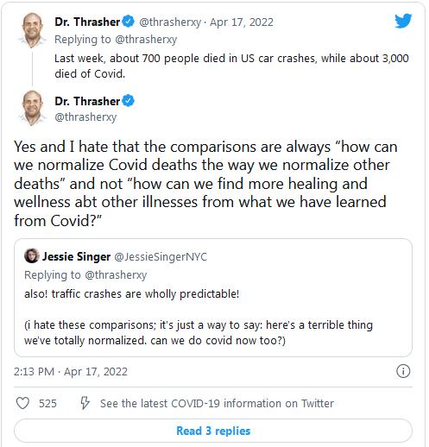Click verified badge on main tweet author

point(128,101)
